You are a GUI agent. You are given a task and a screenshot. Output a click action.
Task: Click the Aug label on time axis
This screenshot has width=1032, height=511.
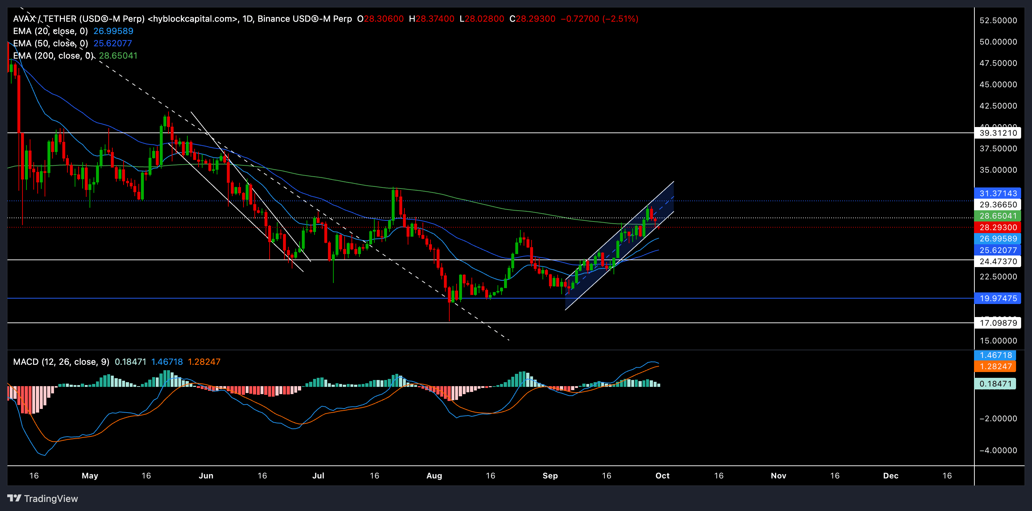(x=434, y=476)
